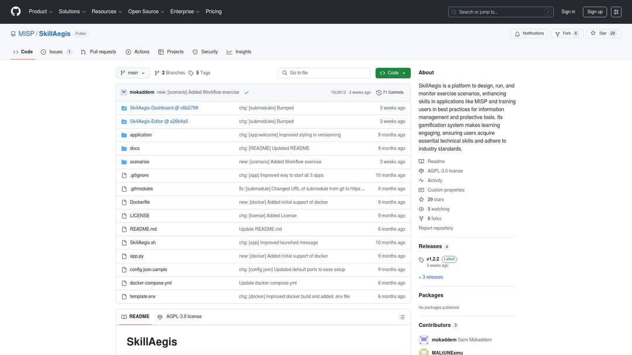Click the v1.2.2 release tag
The height and width of the screenshot is (355, 632).
coord(432,259)
